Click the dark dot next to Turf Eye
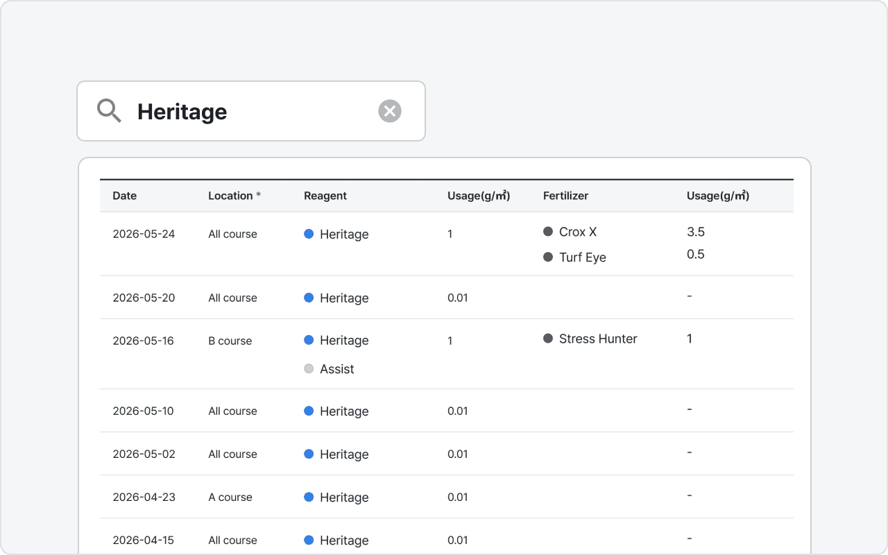This screenshot has width=888, height=555. [548, 257]
